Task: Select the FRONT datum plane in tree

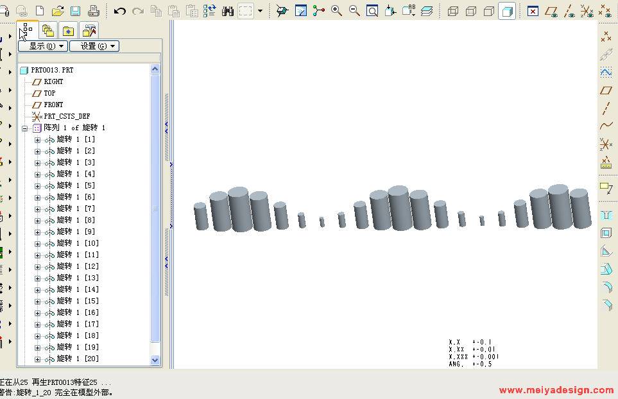Action: (53, 105)
